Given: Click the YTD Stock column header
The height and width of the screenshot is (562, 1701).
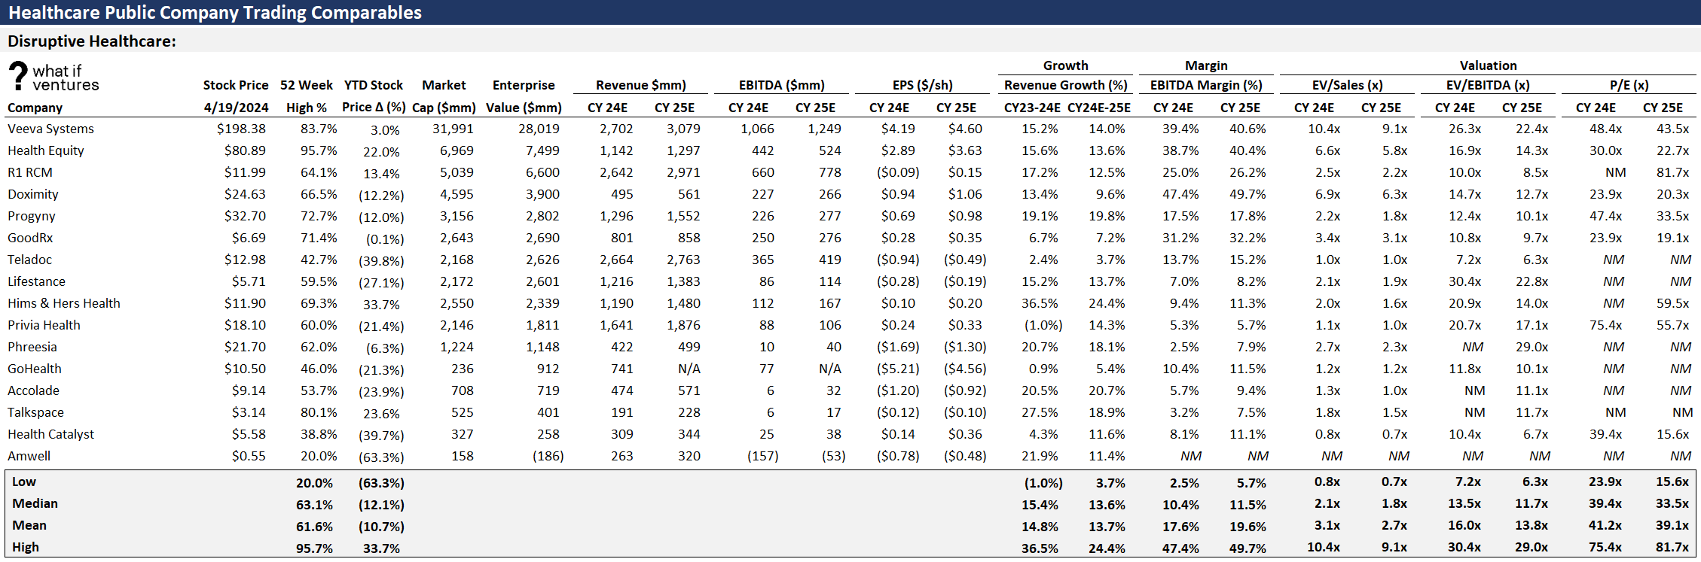Looking at the screenshot, I should [x=374, y=85].
